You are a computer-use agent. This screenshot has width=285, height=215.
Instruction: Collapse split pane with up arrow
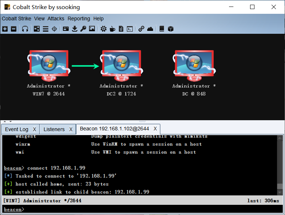click(5, 121)
